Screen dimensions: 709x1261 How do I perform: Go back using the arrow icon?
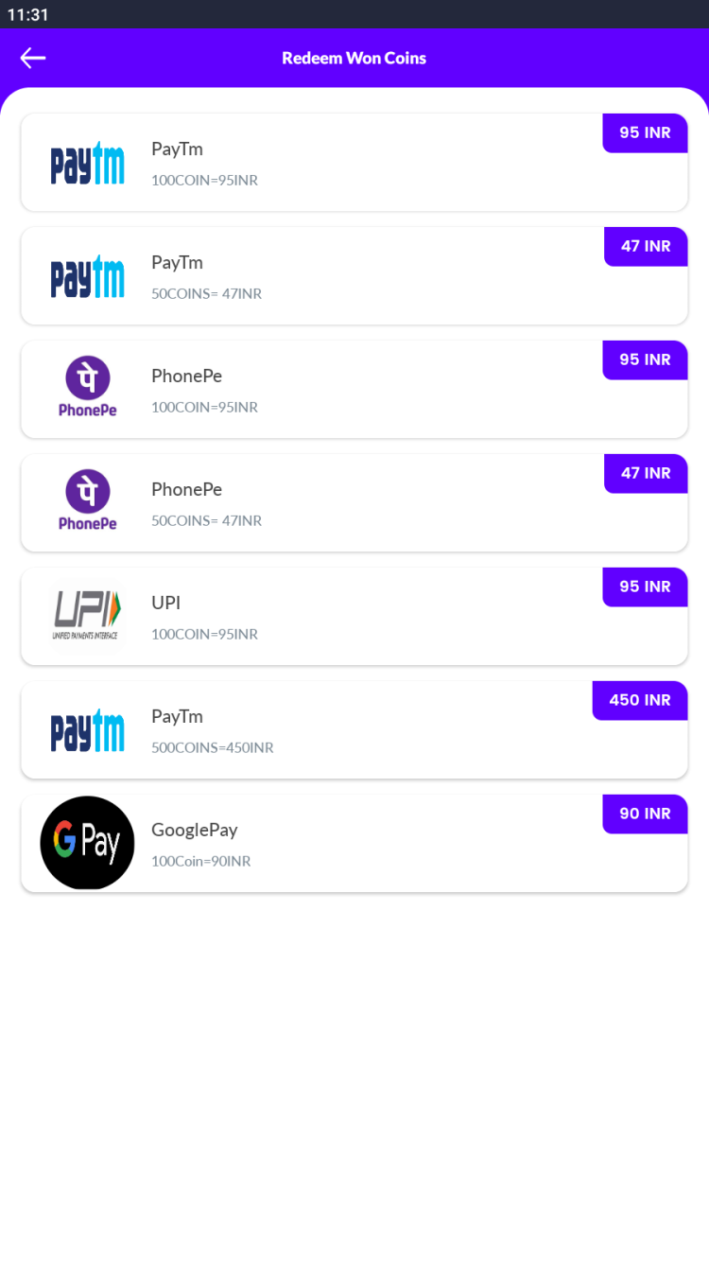(33, 58)
